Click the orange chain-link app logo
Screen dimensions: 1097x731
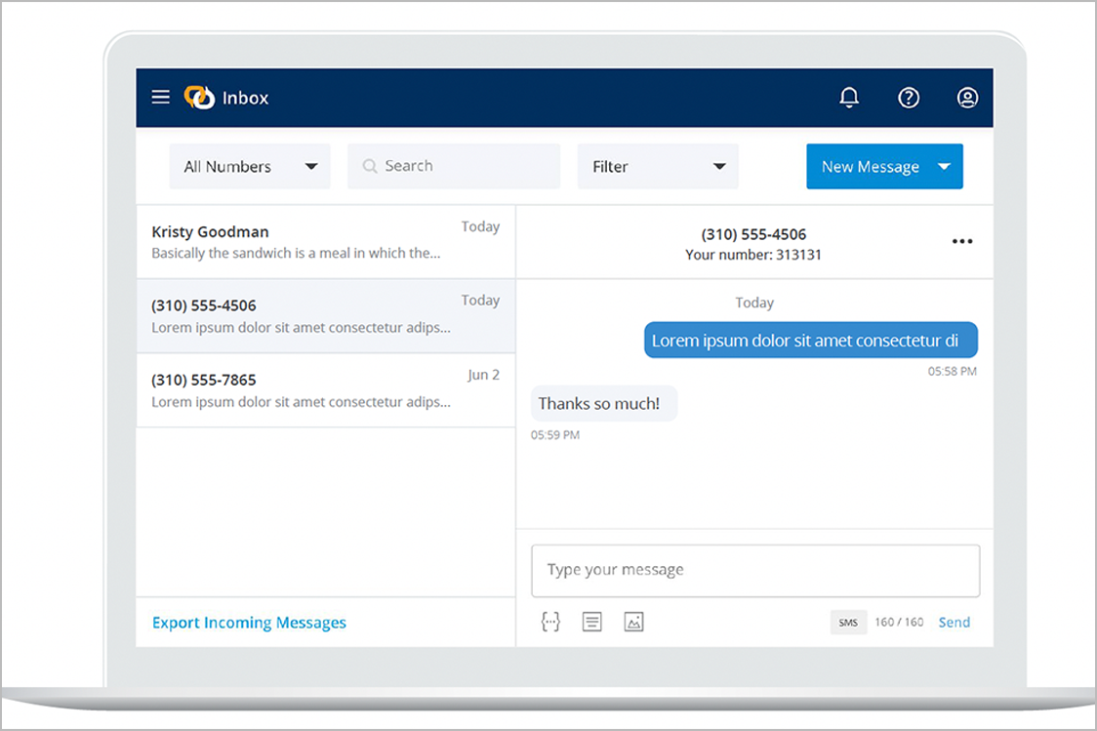pyautogui.click(x=199, y=98)
